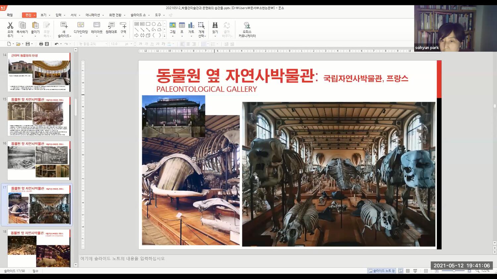Screen dimensions: 497x279
Task: Expand the 붙이기 paste options arrow
Action: pos(35,36)
